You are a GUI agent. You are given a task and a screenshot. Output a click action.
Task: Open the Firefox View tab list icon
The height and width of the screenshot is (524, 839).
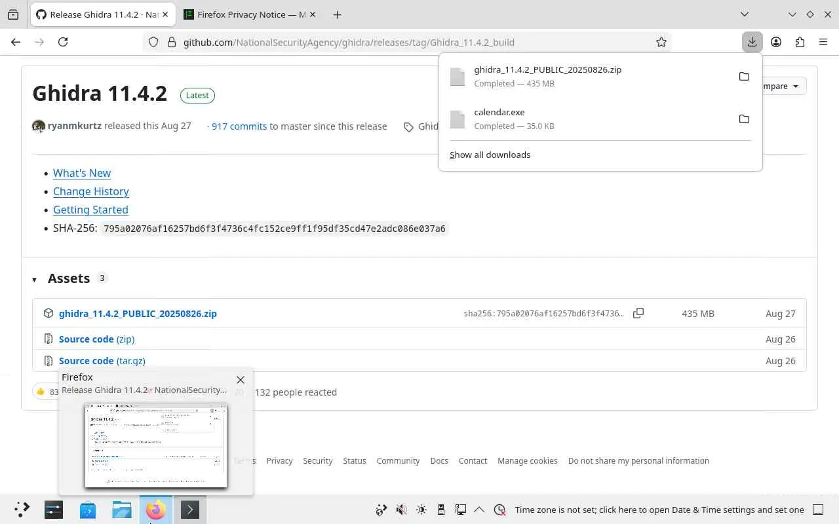[13, 14]
